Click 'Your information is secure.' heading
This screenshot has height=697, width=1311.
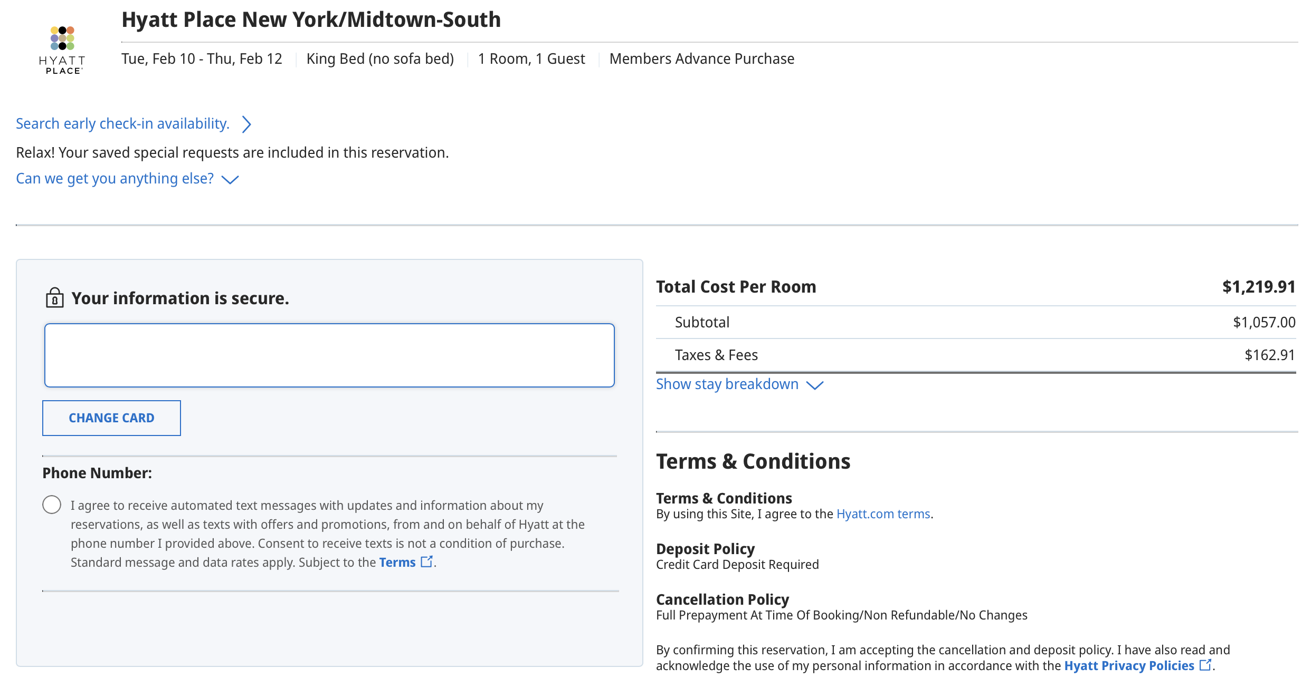pos(180,298)
